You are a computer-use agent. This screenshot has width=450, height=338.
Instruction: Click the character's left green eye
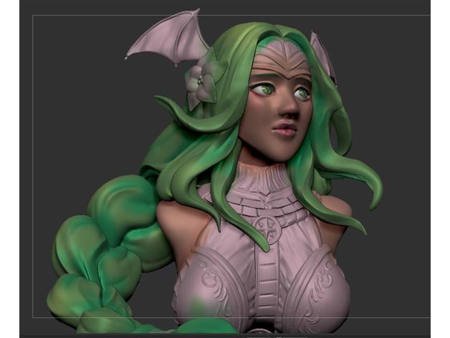265,89
